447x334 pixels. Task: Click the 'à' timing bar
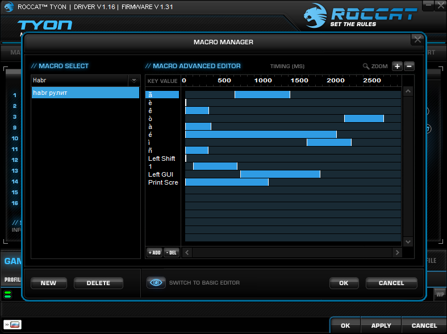point(198,127)
